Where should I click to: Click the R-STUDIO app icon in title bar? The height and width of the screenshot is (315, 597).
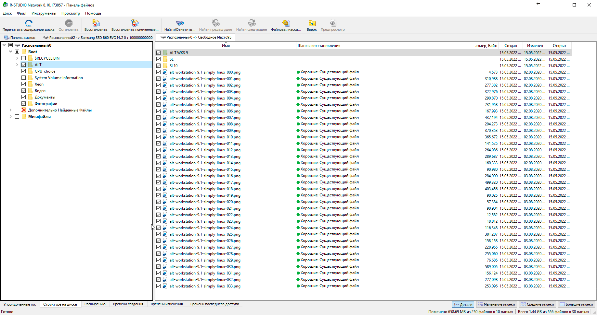[x=5, y=5]
